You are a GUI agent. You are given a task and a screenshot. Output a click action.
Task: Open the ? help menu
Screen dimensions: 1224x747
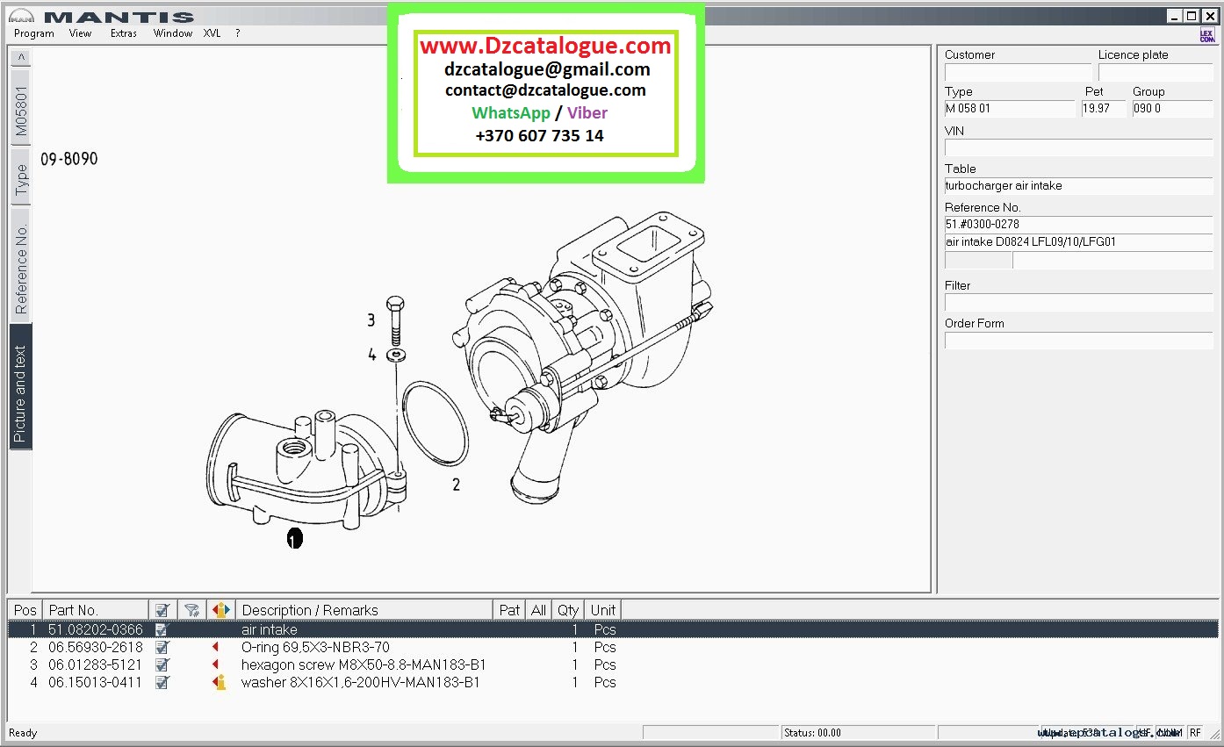tap(238, 33)
